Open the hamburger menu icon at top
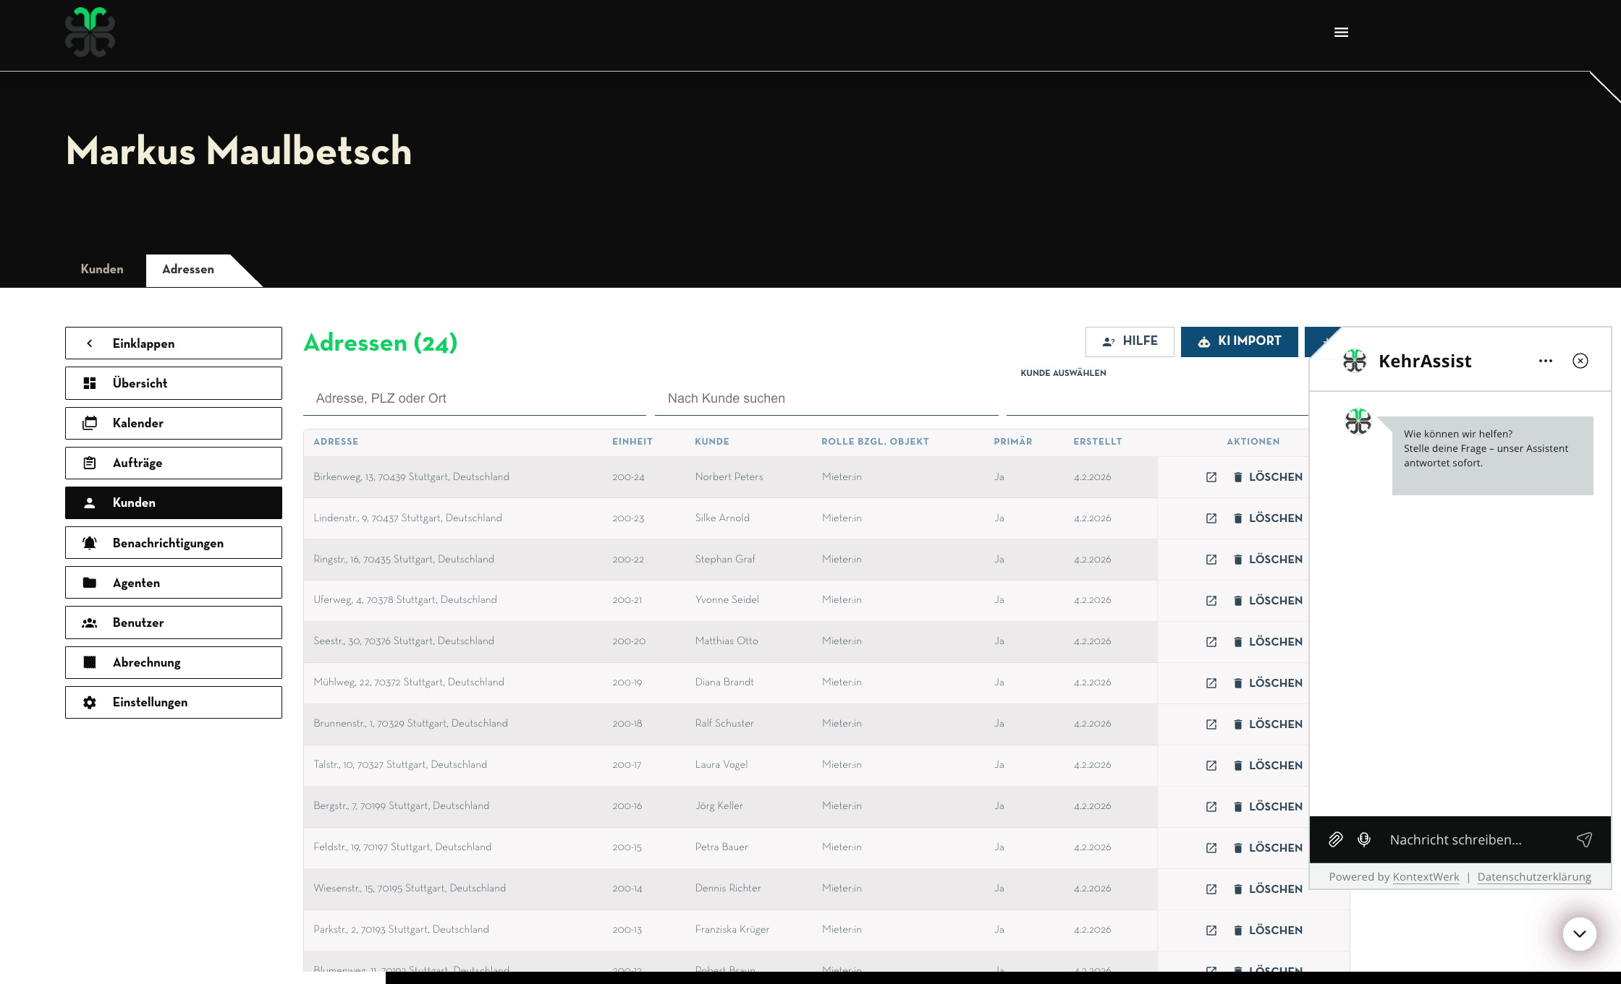Screen dimensions: 1621x984 1341,33
